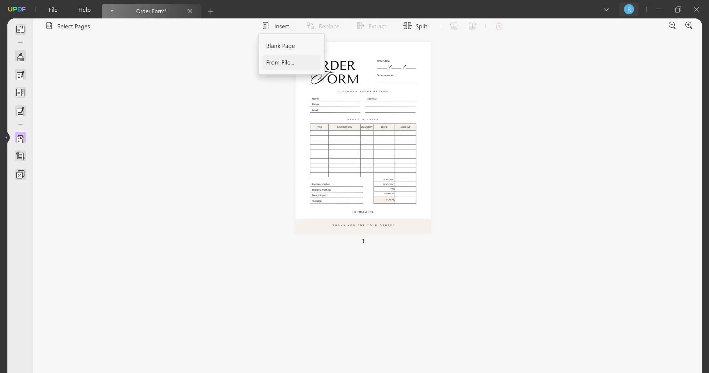Expand the tab dropdown arrow on Order Form

[112, 11]
